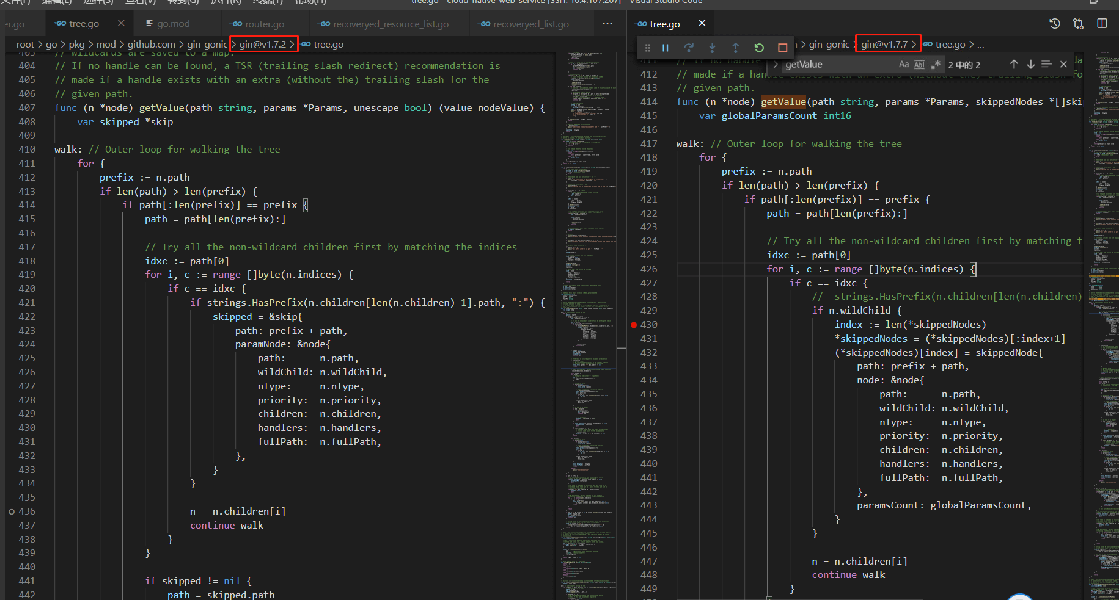Stop debugging with the red square
The height and width of the screenshot is (600, 1119).
point(782,48)
